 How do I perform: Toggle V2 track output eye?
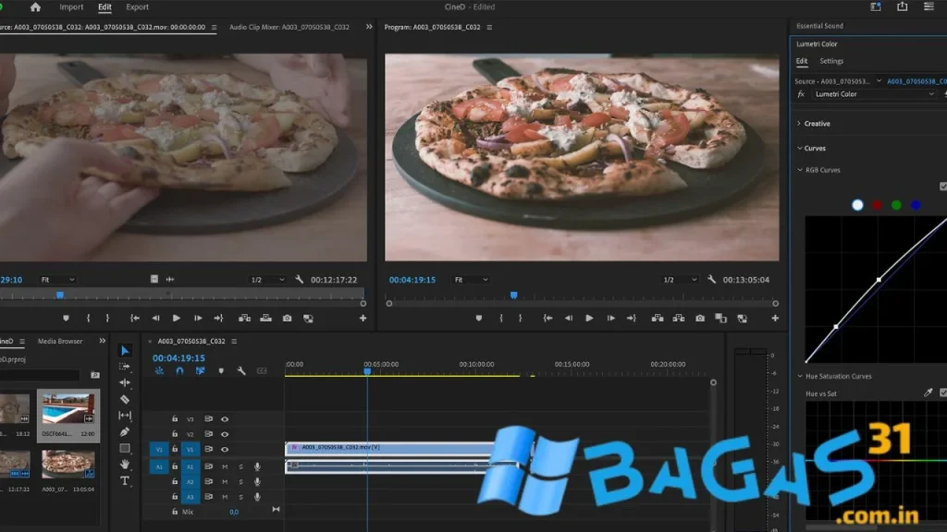tap(225, 434)
